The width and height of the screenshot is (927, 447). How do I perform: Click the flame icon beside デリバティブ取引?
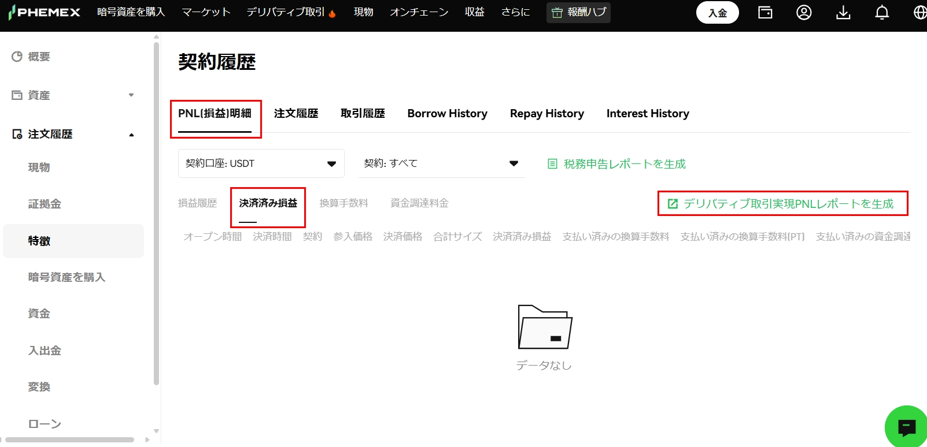tap(332, 13)
